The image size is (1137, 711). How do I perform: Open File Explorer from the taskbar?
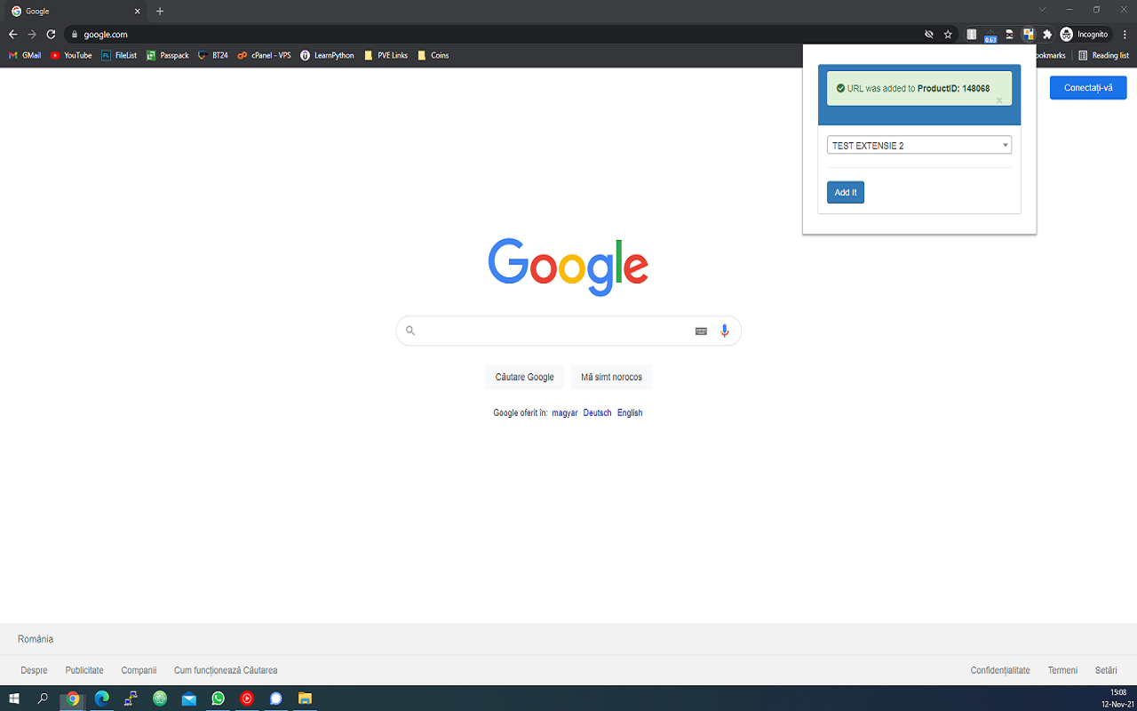point(305,699)
